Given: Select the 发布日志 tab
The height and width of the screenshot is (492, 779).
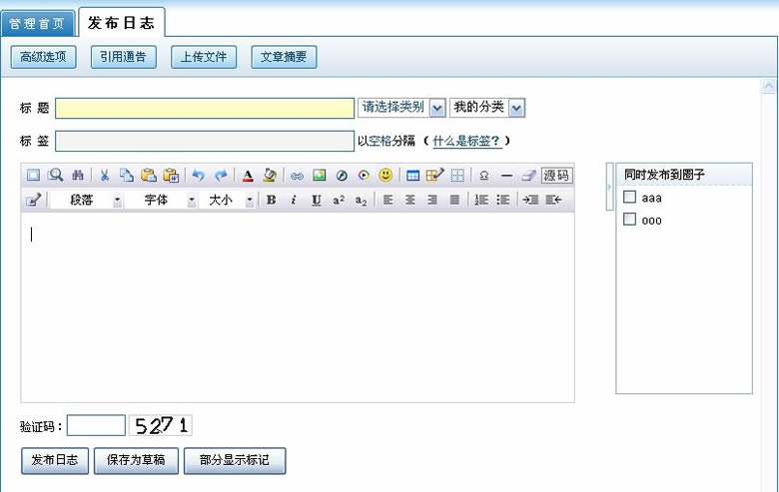Looking at the screenshot, I should point(122,22).
